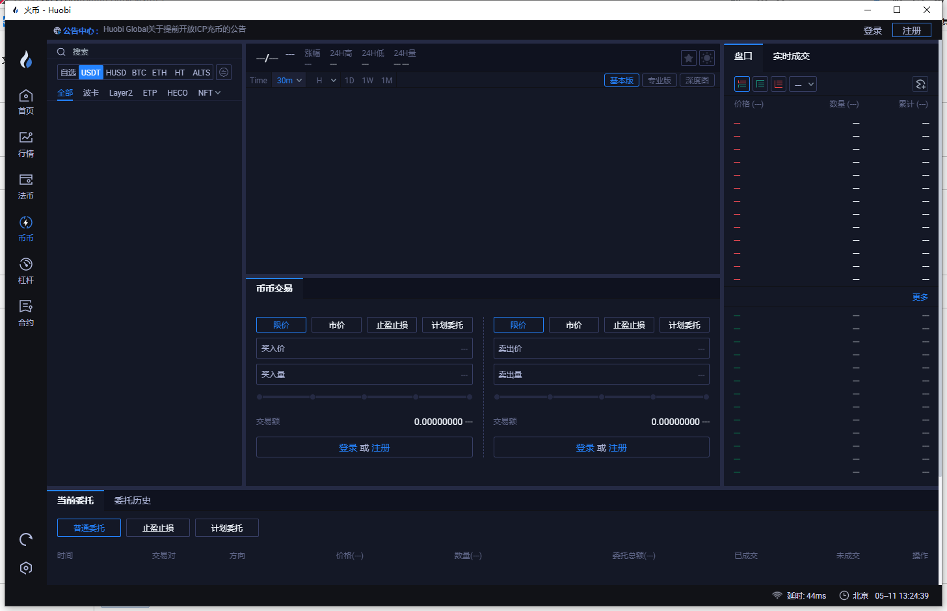This screenshot has width=947, height=611.
Task: Open order book depth precision dropdown
Action: pyautogui.click(x=803, y=84)
